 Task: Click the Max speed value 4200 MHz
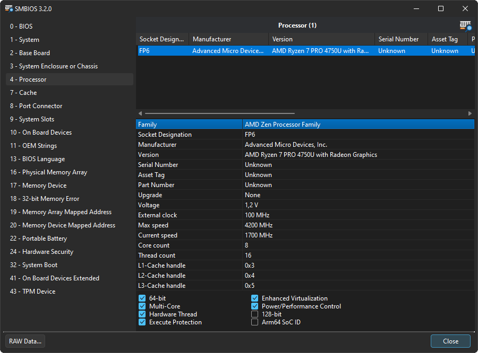point(259,225)
